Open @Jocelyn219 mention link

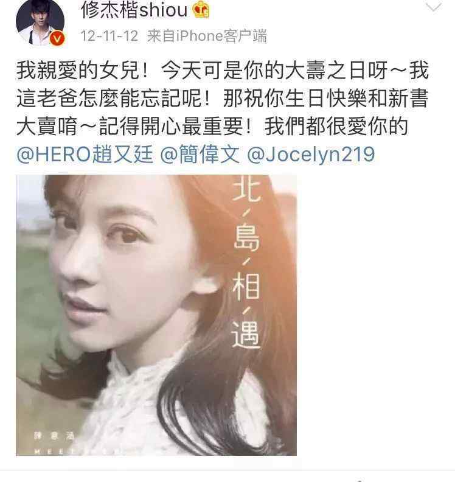point(311,155)
